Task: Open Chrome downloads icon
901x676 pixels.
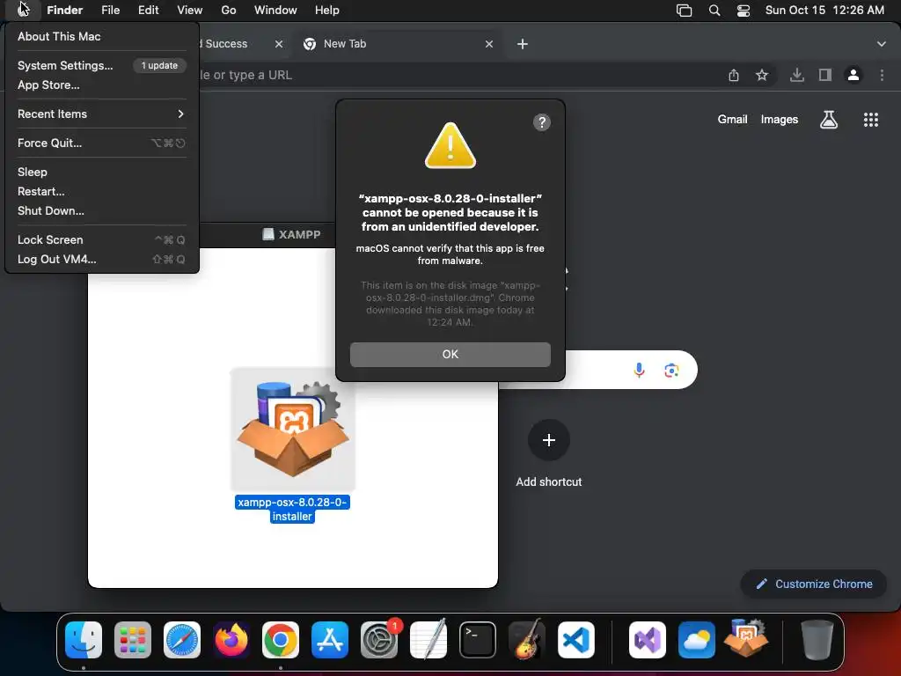Action: click(797, 76)
